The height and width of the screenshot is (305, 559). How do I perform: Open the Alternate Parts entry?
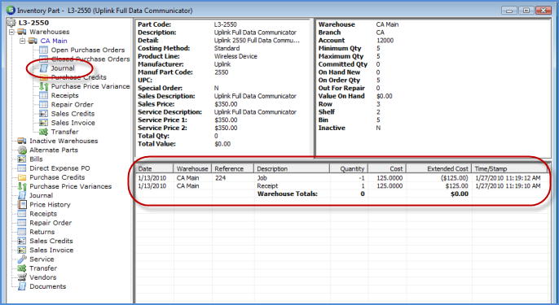(54, 150)
